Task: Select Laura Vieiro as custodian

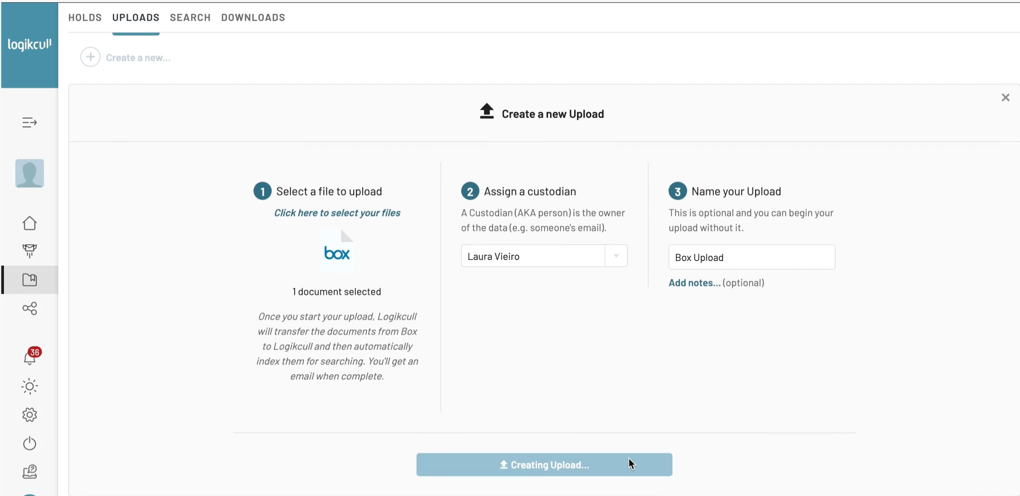Action: (x=531, y=256)
